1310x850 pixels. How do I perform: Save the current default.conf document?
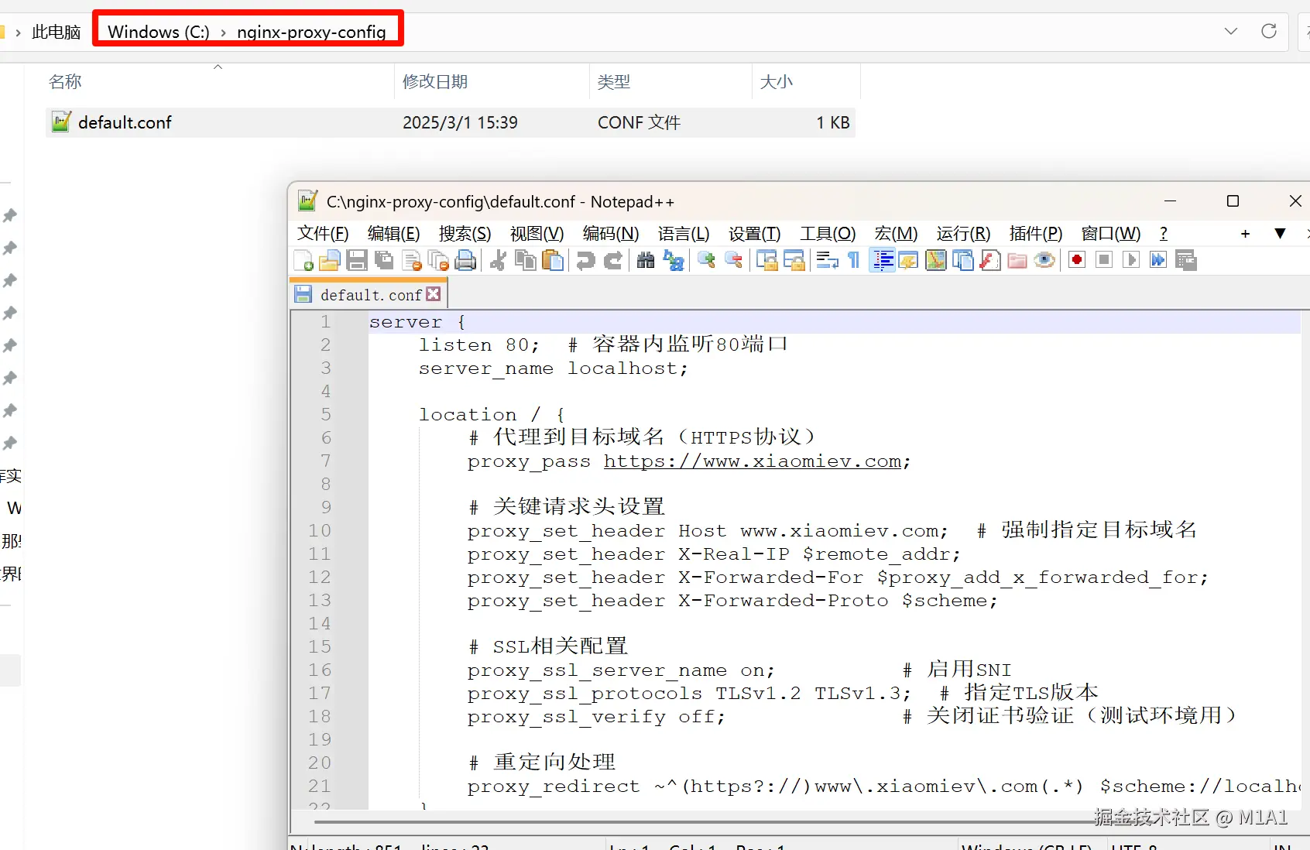(357, 261)
